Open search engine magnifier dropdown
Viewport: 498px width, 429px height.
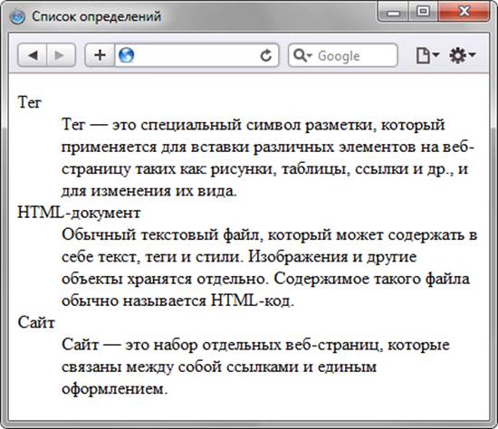302,55
